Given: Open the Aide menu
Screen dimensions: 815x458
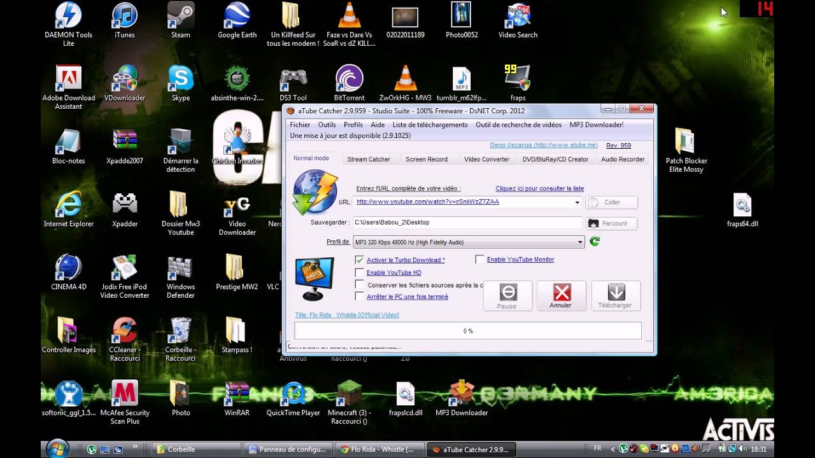Looking at the screenshot, I should 378,125.
